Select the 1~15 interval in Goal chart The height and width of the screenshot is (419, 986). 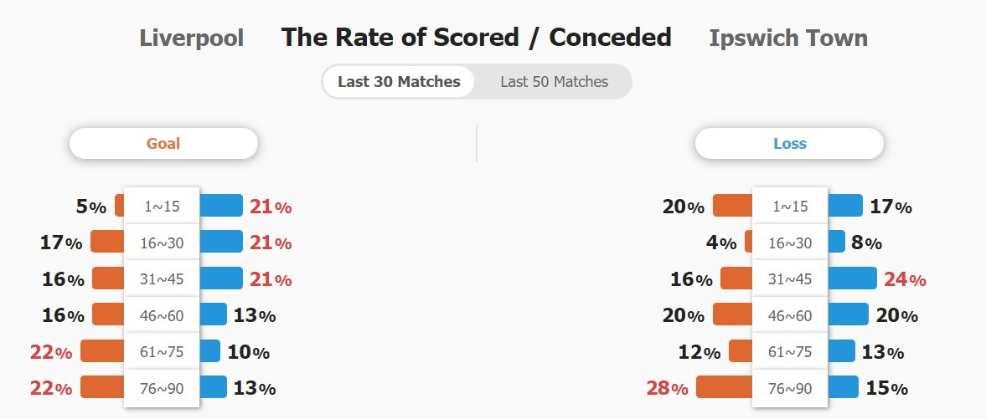(162, 206)
